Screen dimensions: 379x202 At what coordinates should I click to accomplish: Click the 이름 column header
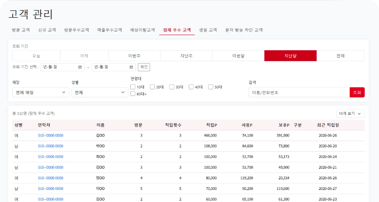(x=100, y=125)
